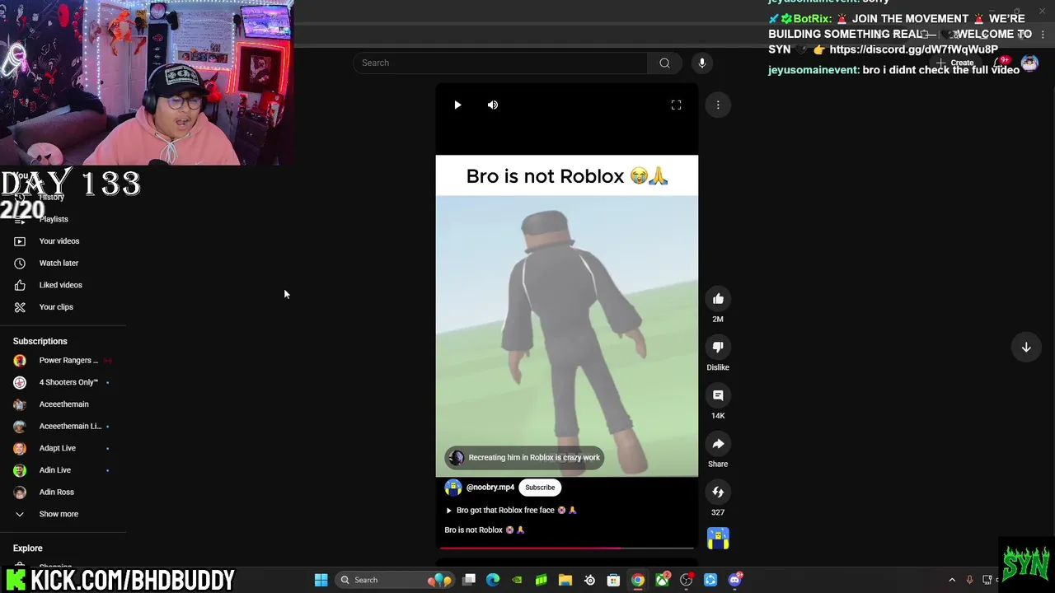Click the Your videos play icon
This screenshot has width=1055, height=593.
click(20, 241)
